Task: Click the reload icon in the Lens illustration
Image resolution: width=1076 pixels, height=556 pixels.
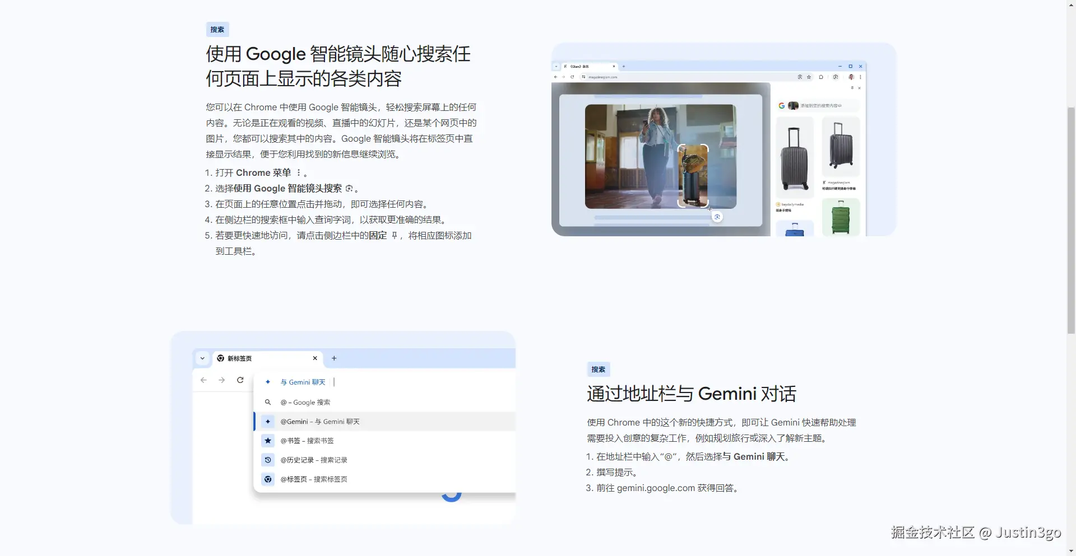Action: (572, 77)
